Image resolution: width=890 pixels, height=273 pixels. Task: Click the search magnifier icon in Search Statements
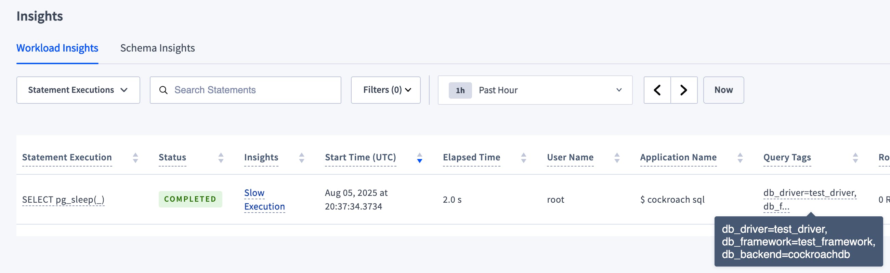[x=164, y=90]
